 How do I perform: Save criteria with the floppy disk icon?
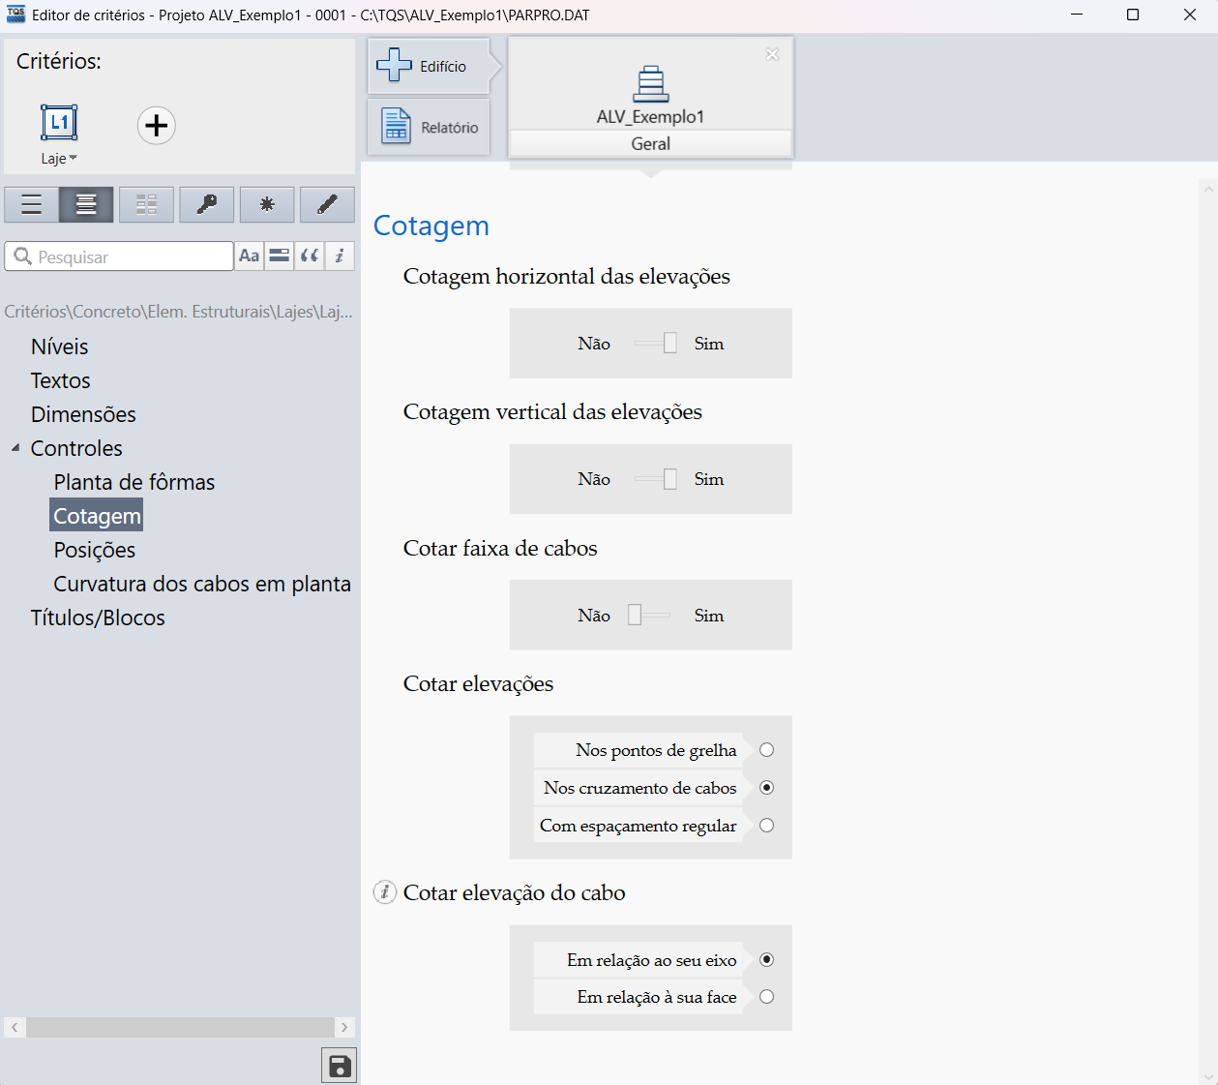339,1066
